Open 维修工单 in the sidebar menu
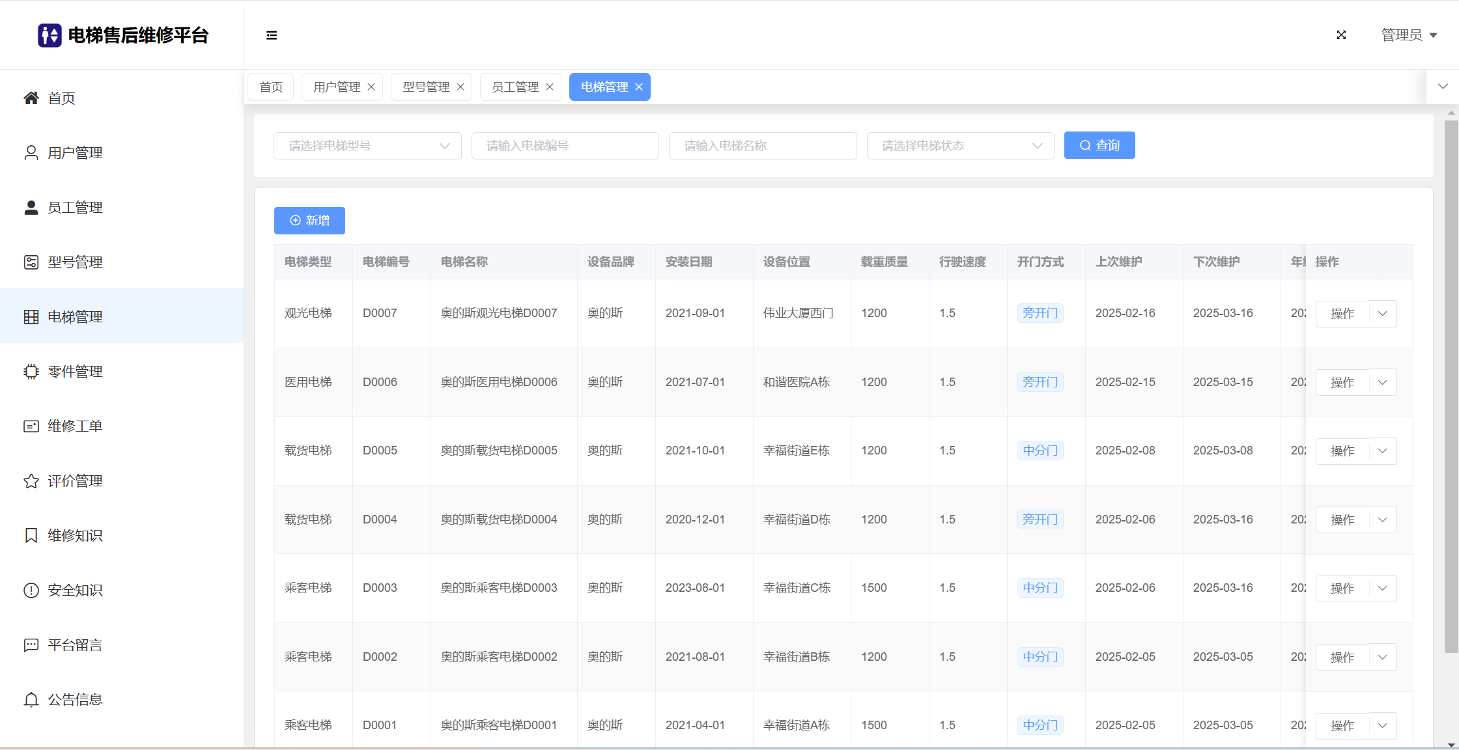 75,426
